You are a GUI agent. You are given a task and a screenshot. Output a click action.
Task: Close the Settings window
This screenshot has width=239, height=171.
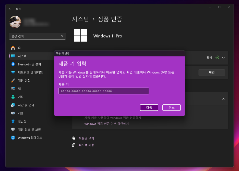(229, 7)
